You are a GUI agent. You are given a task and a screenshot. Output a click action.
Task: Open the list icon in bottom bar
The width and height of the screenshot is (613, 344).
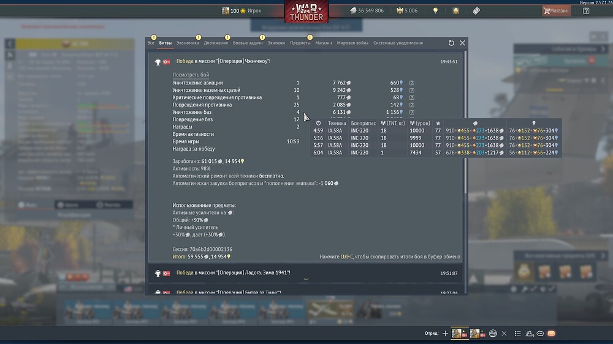(517, 334)
